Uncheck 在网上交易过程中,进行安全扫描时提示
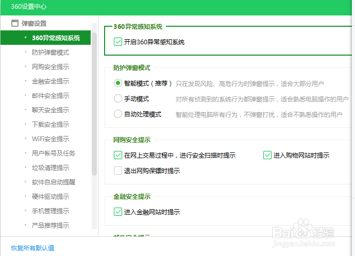The image size is (355, 256). tap(117, 155)
